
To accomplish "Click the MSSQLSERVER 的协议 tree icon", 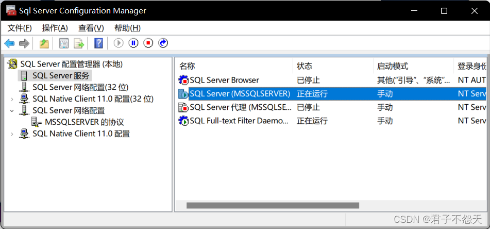I will pos(37,122).
